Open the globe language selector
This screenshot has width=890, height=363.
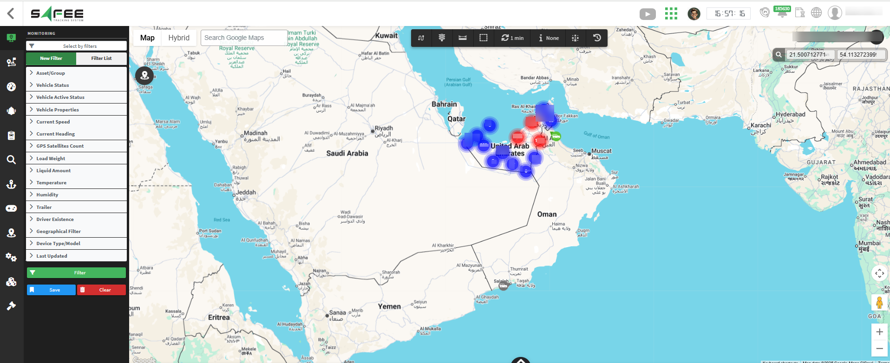pos(816,13)
